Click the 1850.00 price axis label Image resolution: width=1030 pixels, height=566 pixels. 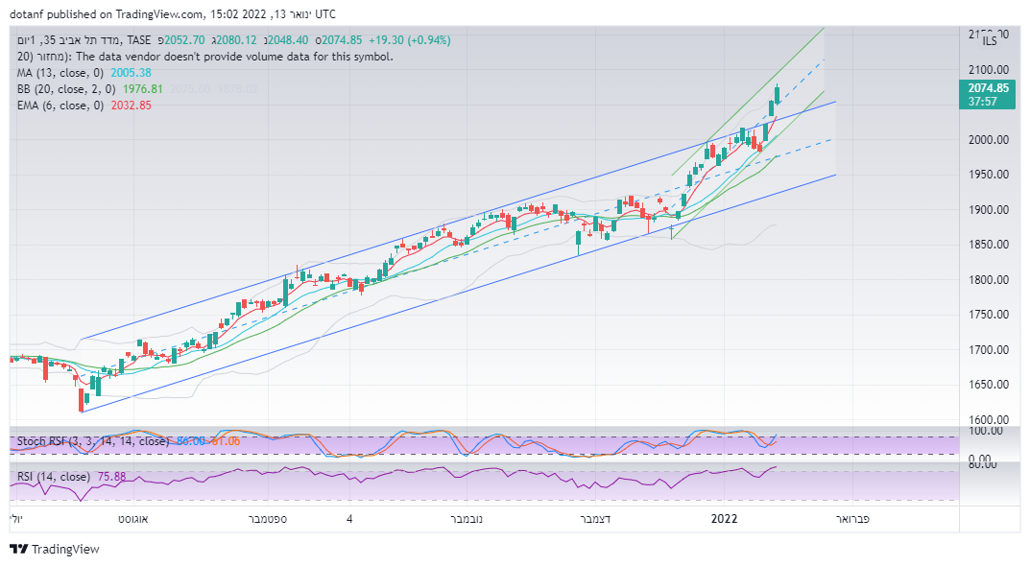tap(989, 245)
